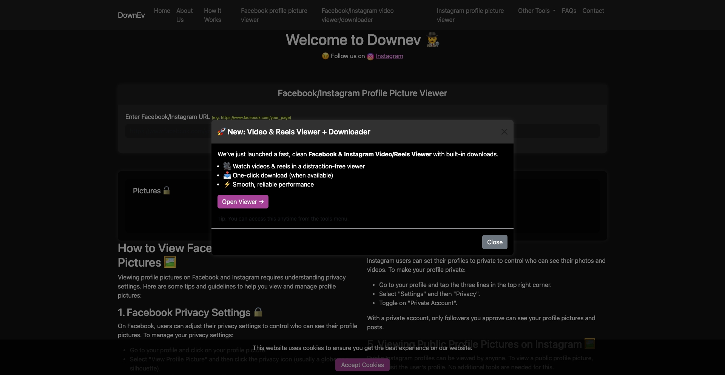Click the movie camera icon in modal list
This screenshot has width=725, height=375.
(227, 166)
